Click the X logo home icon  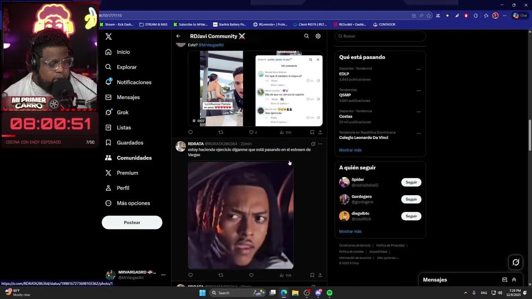click(108, 37)
